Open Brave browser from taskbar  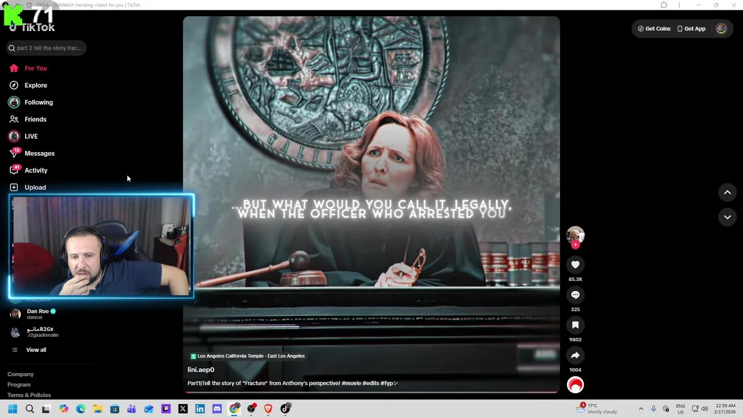268,409
